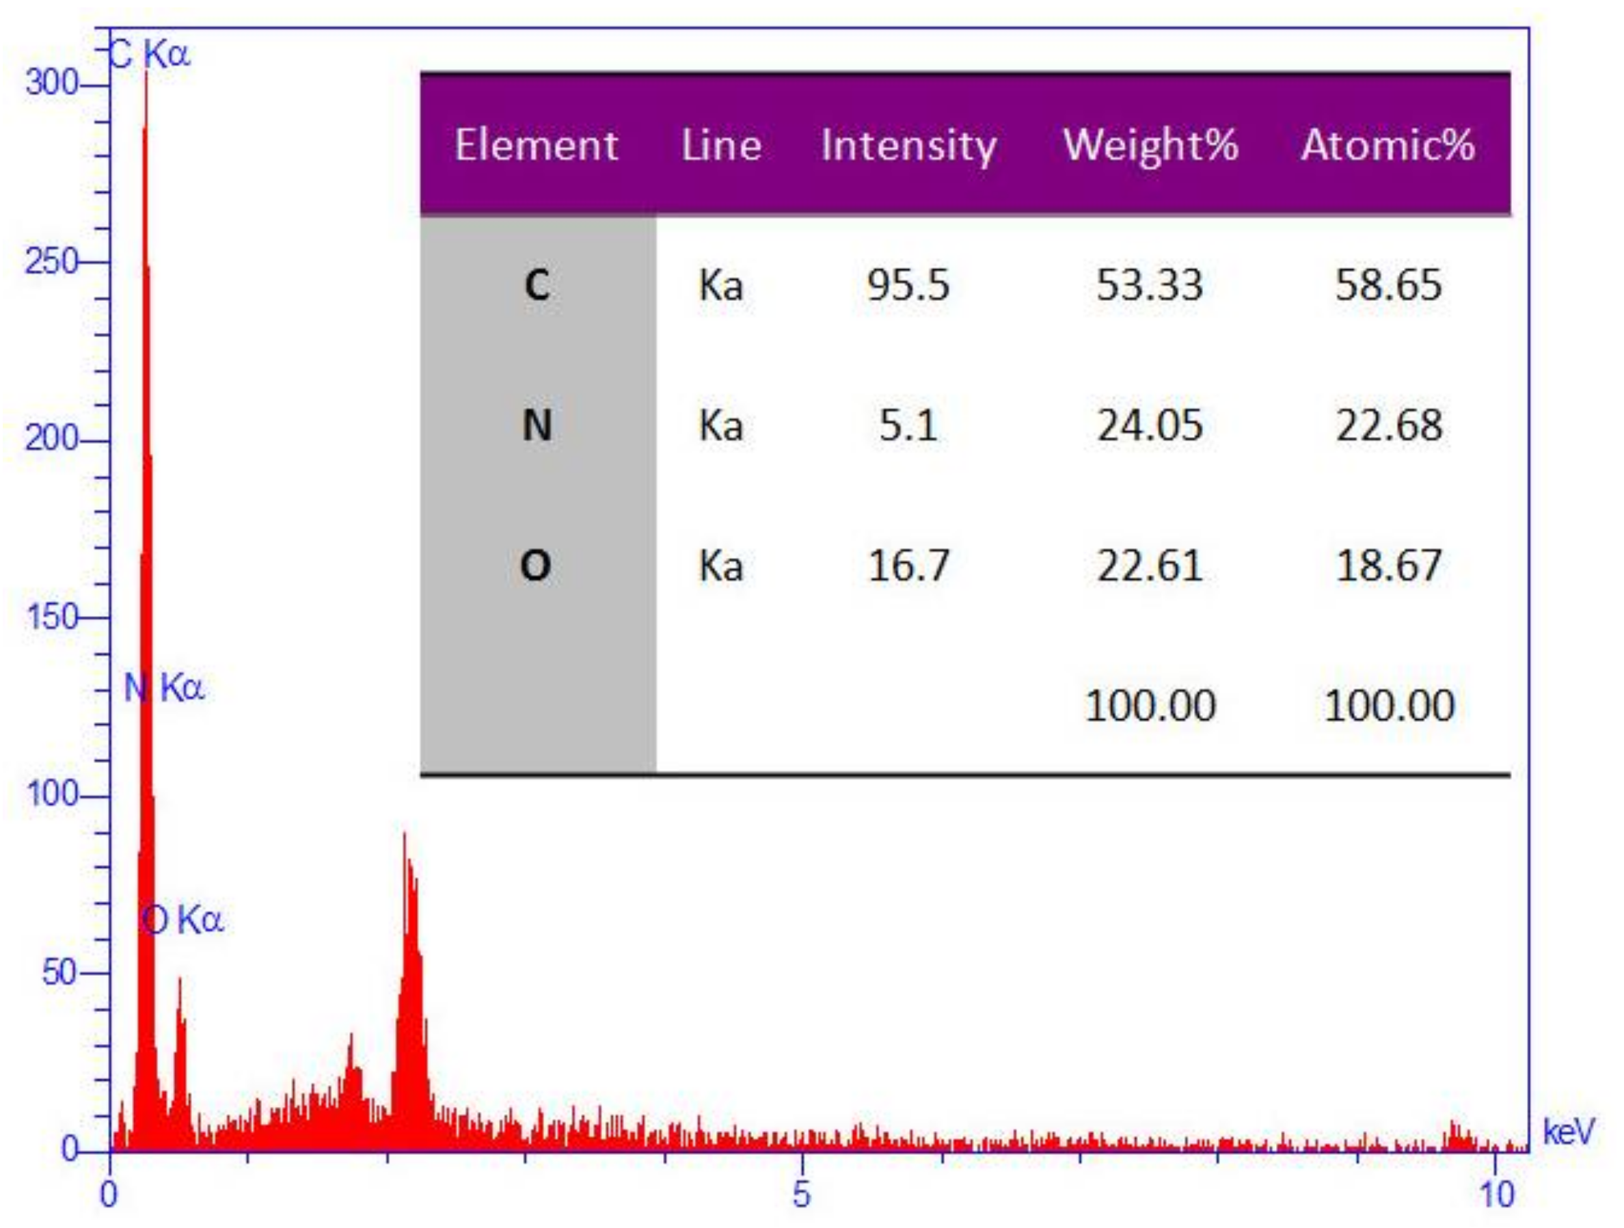
Task: Click the 95.5 intensity value
Action: (x=908, y=285)
